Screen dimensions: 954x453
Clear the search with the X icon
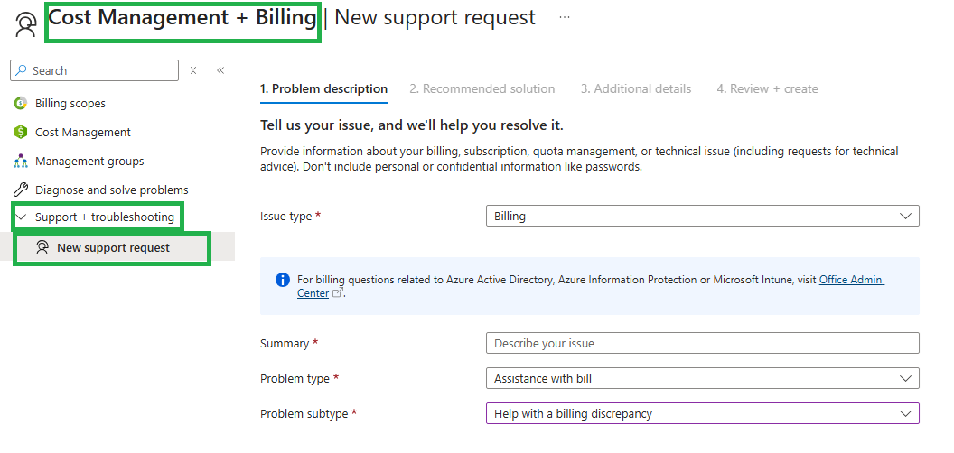(x=192, y=70)
